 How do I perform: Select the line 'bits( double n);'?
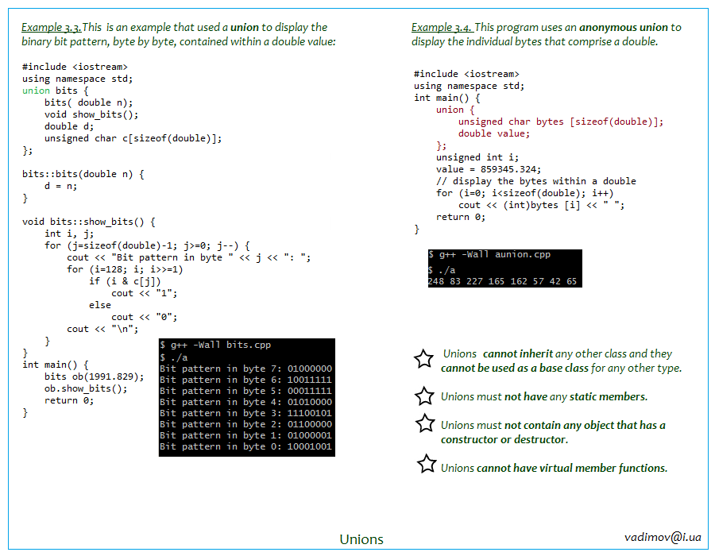point(89,102)
